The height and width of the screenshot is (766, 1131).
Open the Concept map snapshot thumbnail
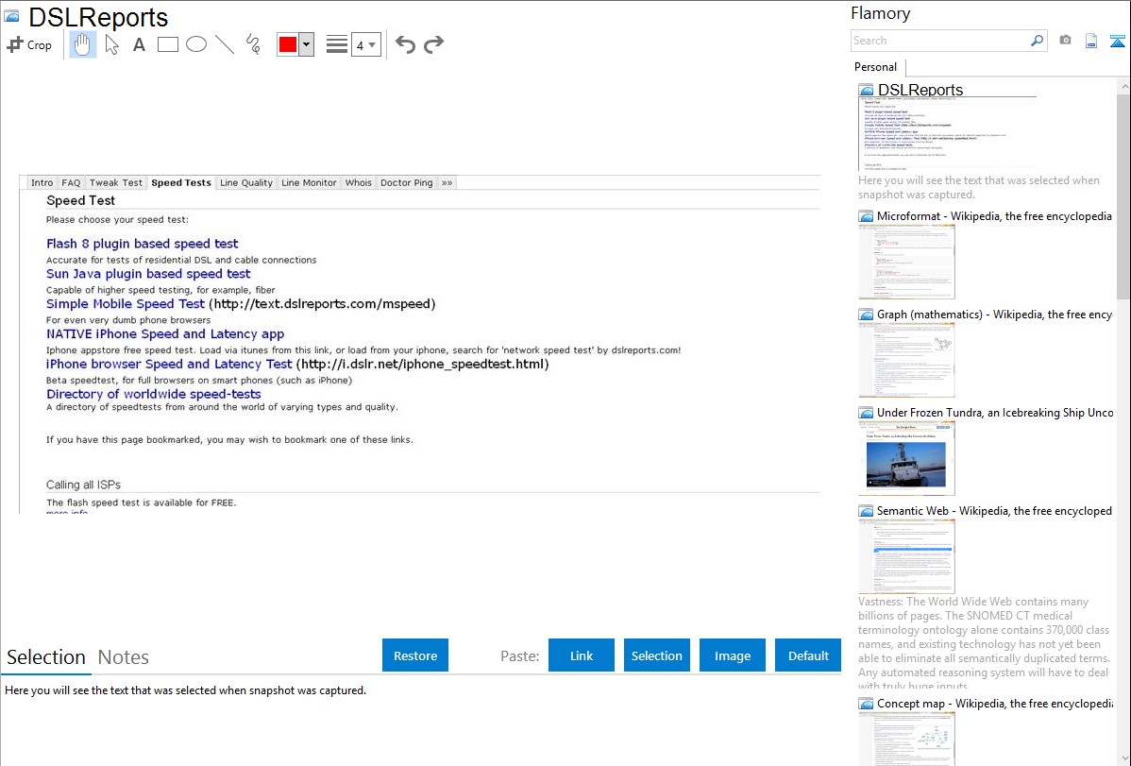tap(906, 739)
